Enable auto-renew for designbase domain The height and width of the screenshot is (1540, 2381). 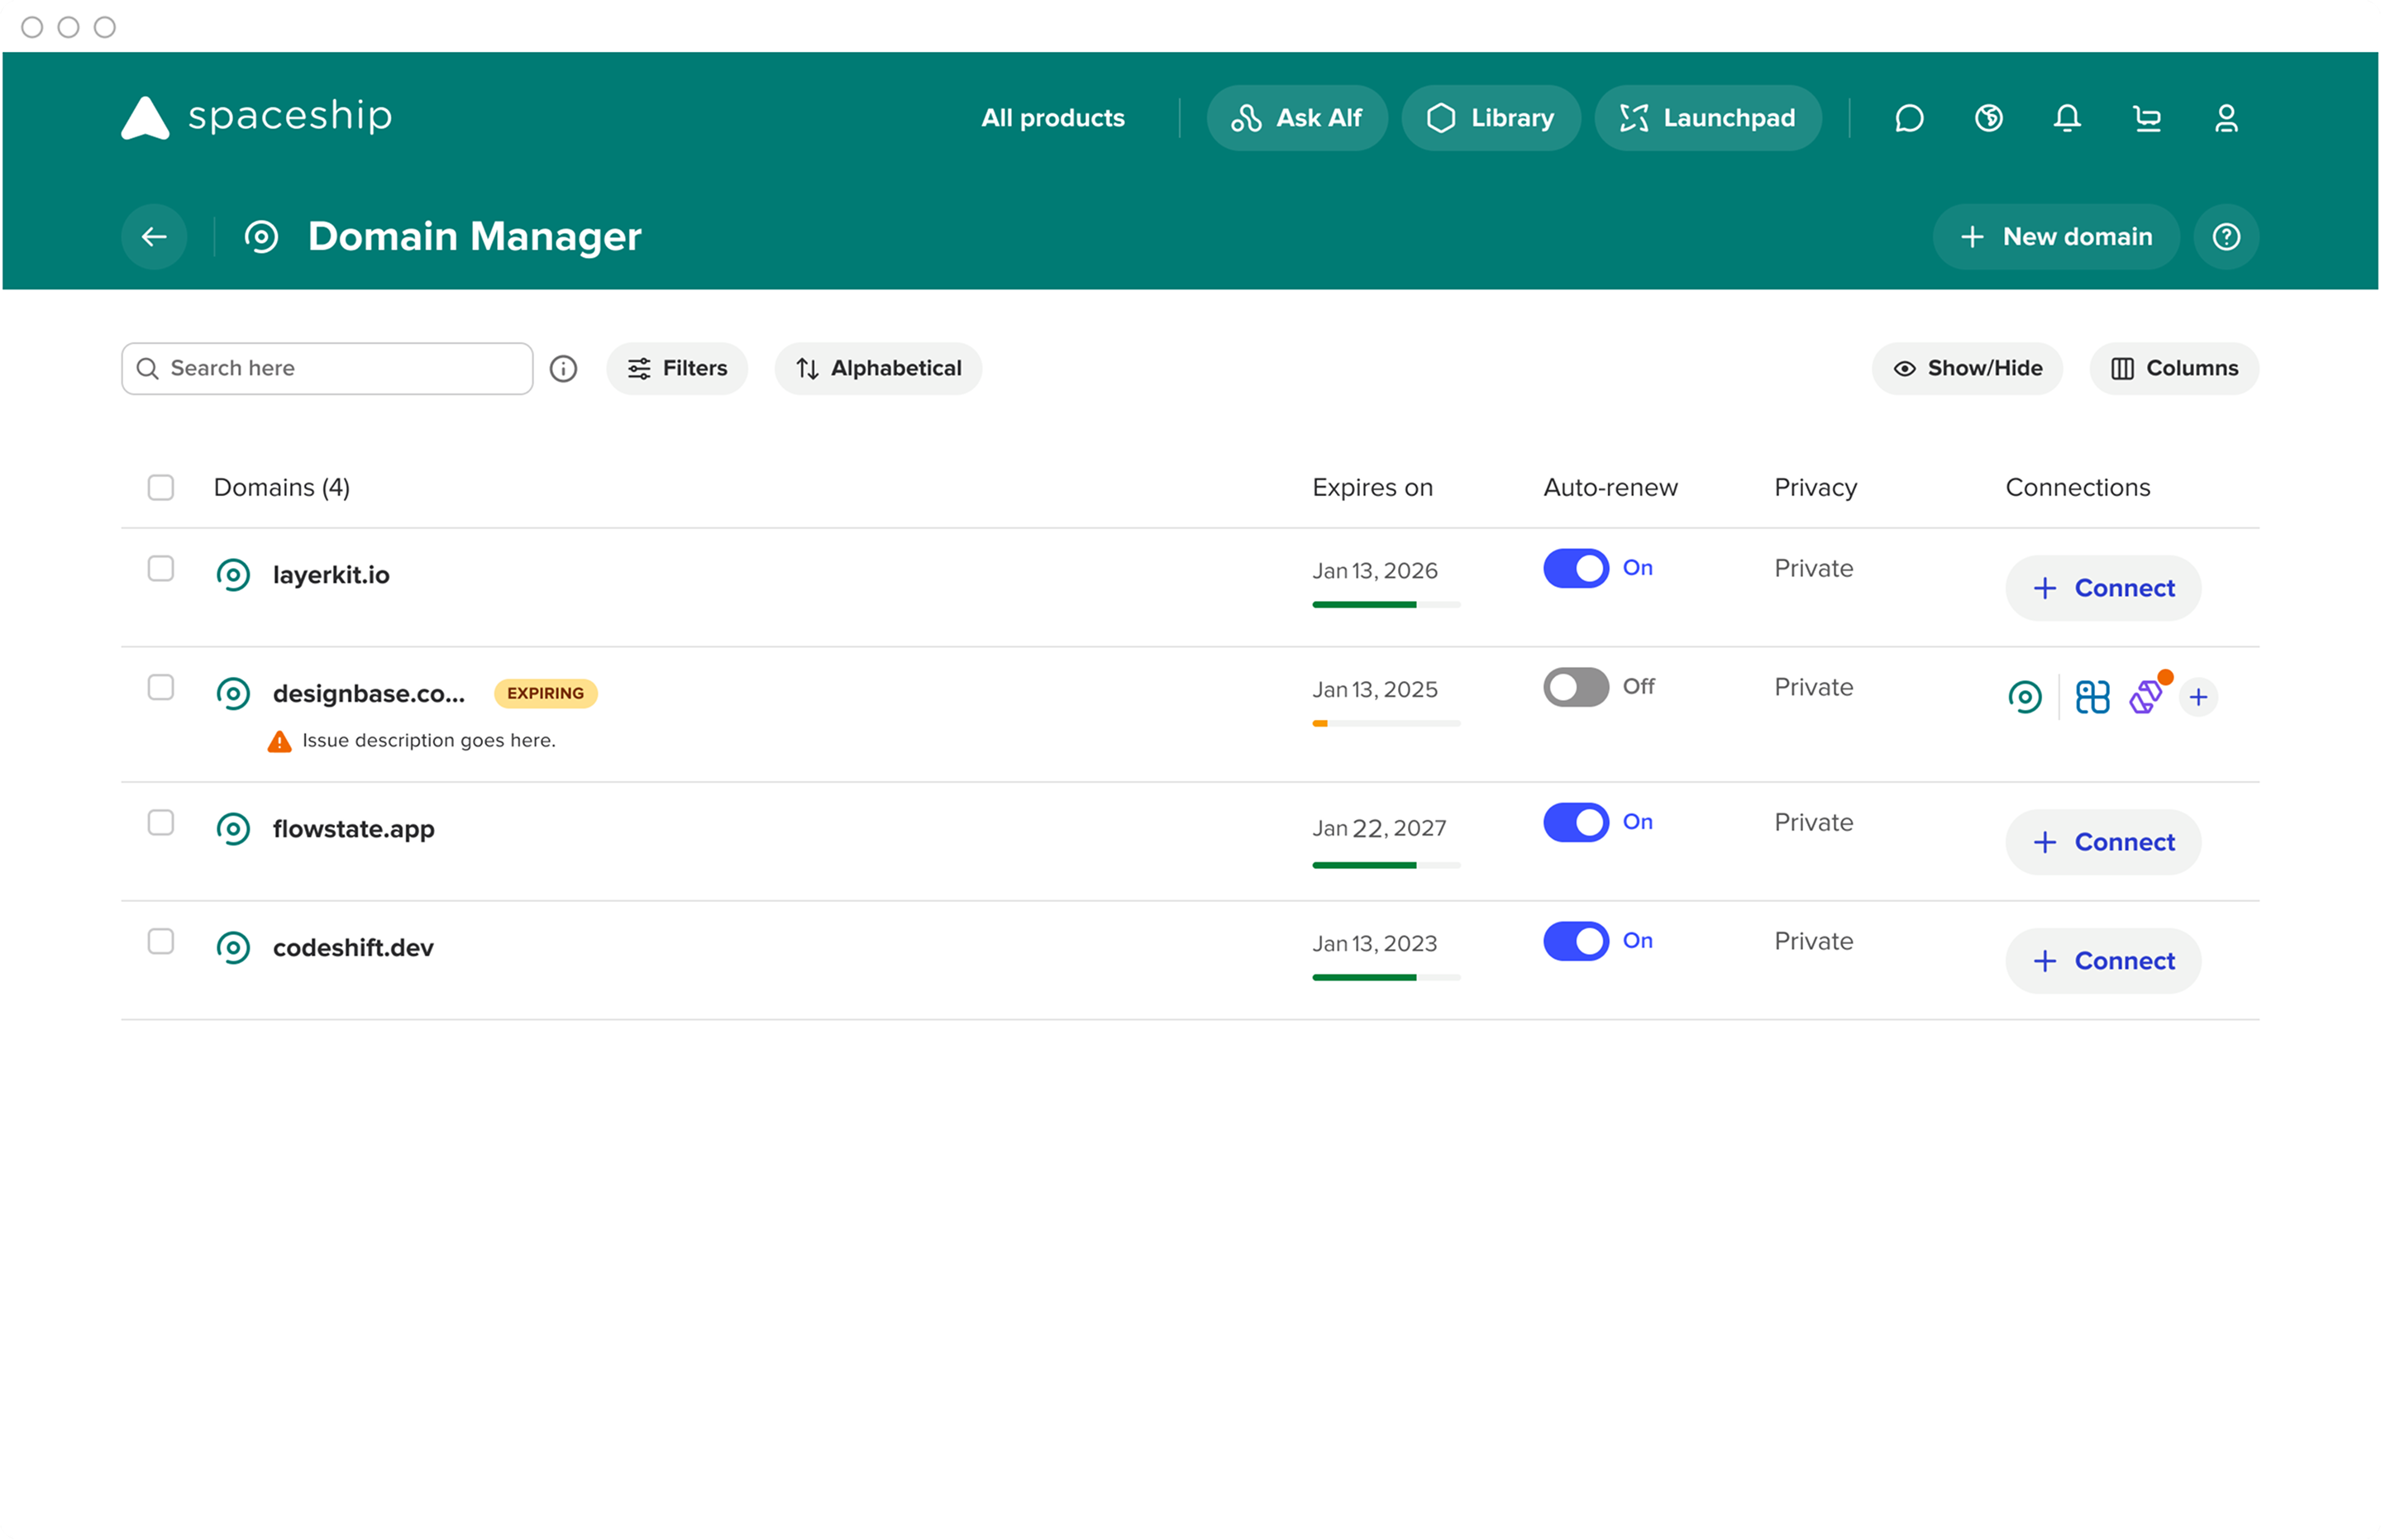1574,687
